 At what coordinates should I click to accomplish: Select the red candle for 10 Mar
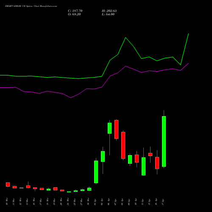[x=8, y=184]
